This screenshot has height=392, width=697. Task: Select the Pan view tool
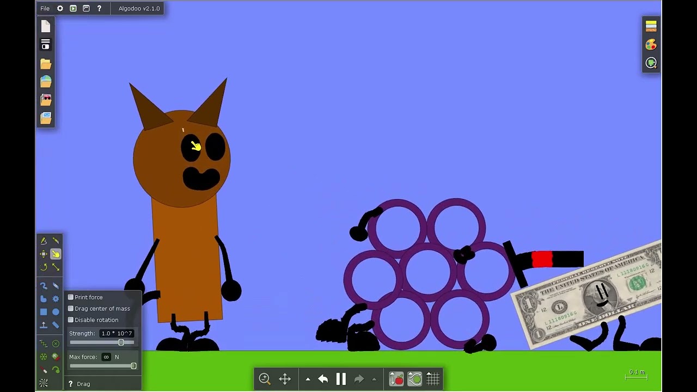(285, 379)
